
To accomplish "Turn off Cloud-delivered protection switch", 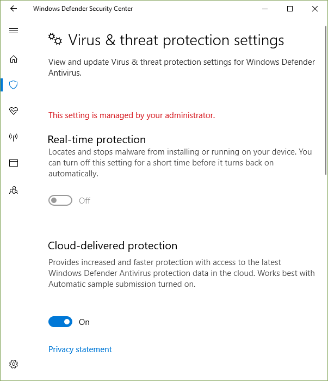I will click(60, 322).
